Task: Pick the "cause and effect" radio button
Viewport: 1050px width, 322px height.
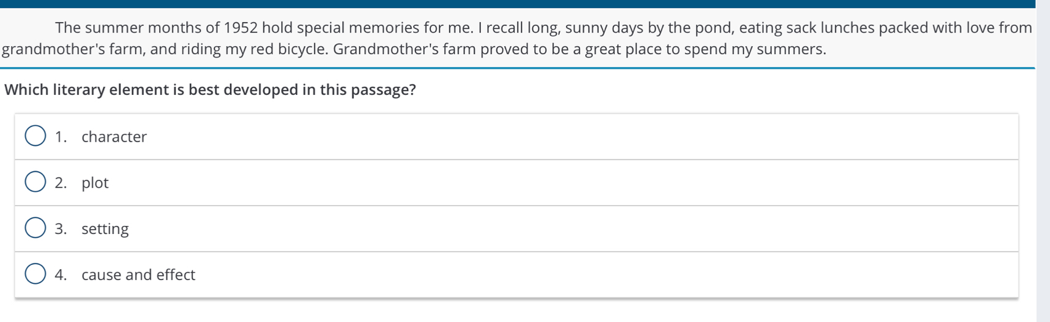Action: (x=35, y=274)
